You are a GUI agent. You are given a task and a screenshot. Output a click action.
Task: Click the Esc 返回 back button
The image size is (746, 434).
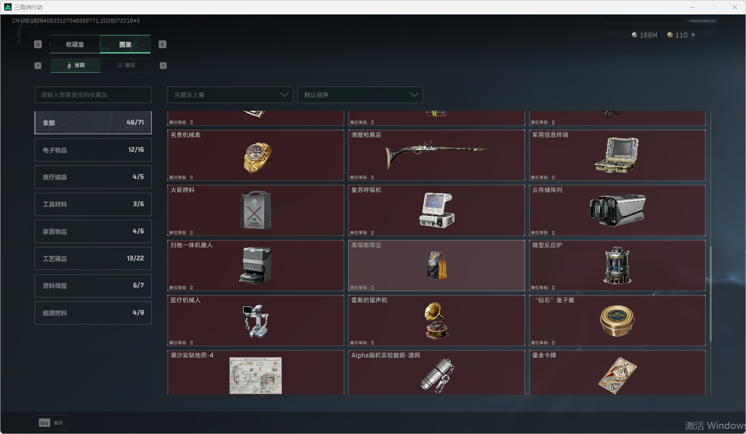51,423
